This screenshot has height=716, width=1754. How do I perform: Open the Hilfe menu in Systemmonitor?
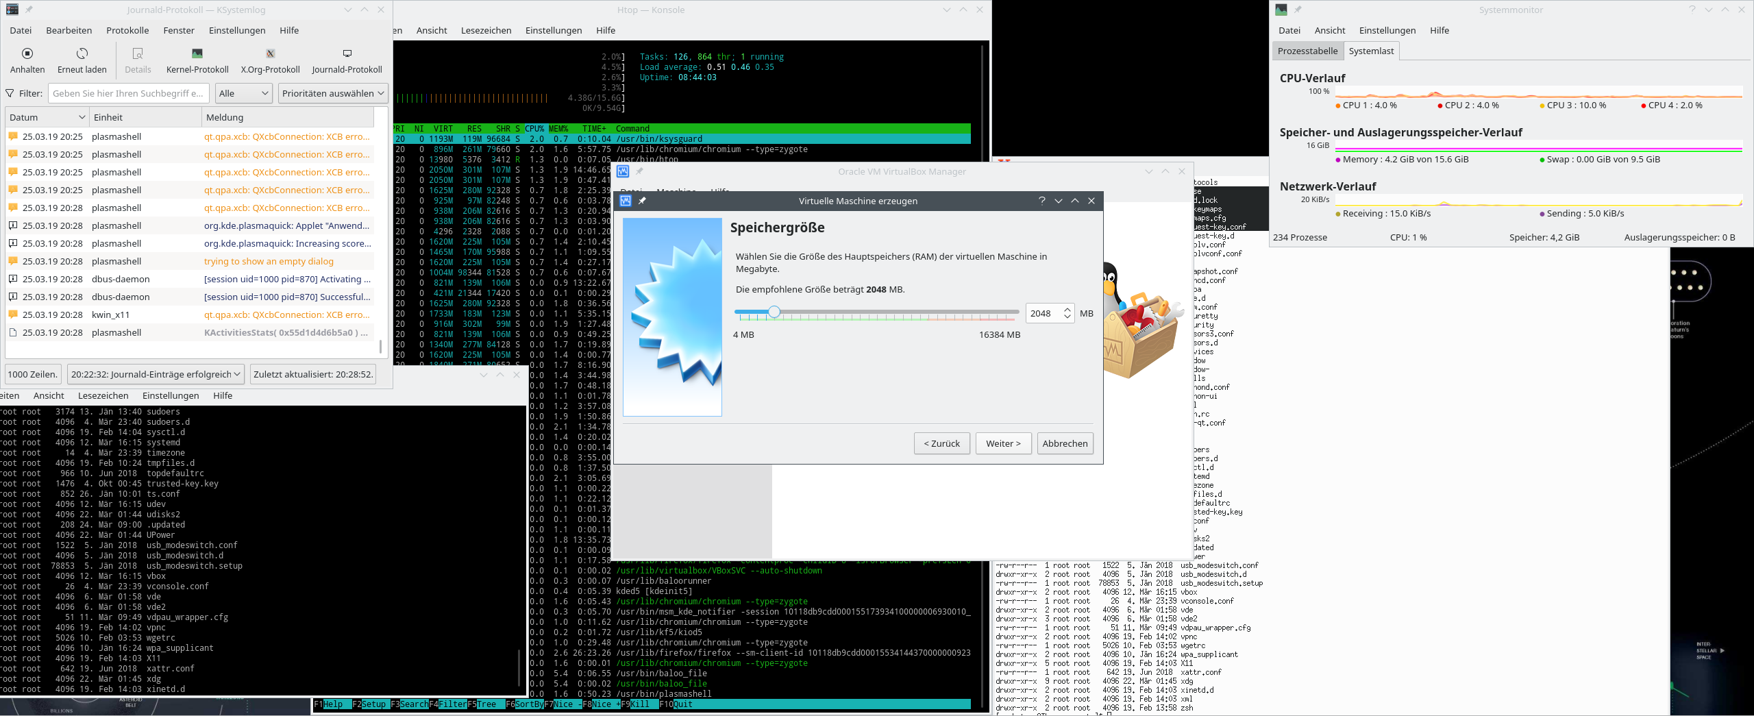(1440, 30)
